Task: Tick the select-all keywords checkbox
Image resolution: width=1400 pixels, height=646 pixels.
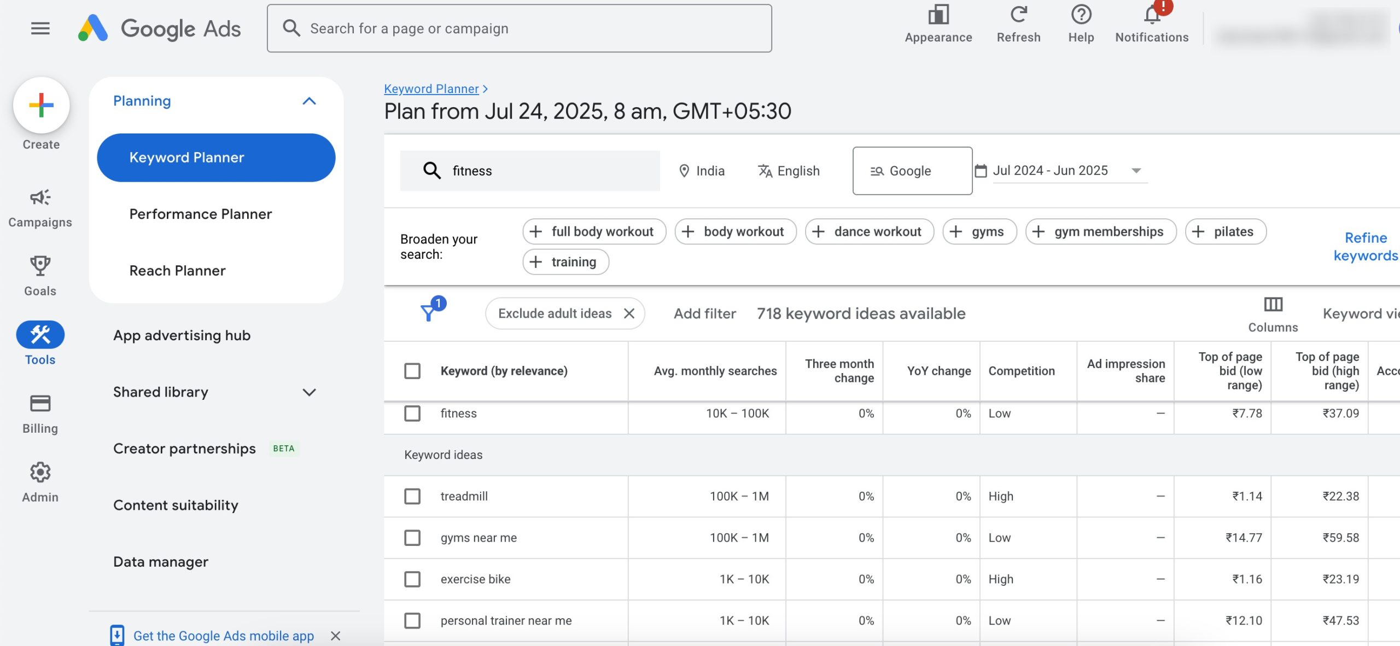Action: coord(412,371)
